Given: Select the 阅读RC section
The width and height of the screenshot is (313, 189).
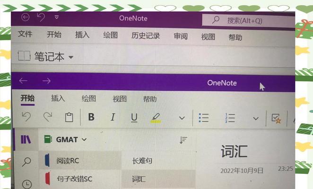Looking at the screenshot, I should tap(79, 161).
